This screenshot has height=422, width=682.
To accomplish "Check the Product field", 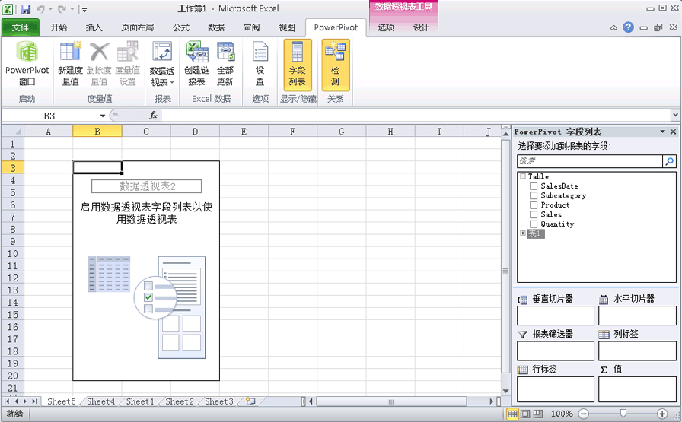I will (x=534, y=205).
